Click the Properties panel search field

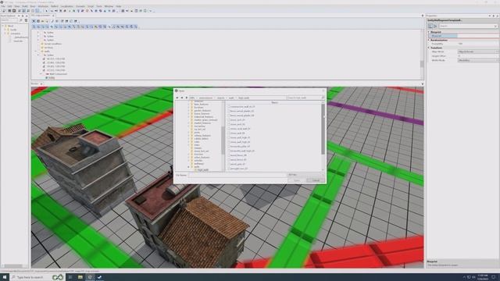pos(468,26)
